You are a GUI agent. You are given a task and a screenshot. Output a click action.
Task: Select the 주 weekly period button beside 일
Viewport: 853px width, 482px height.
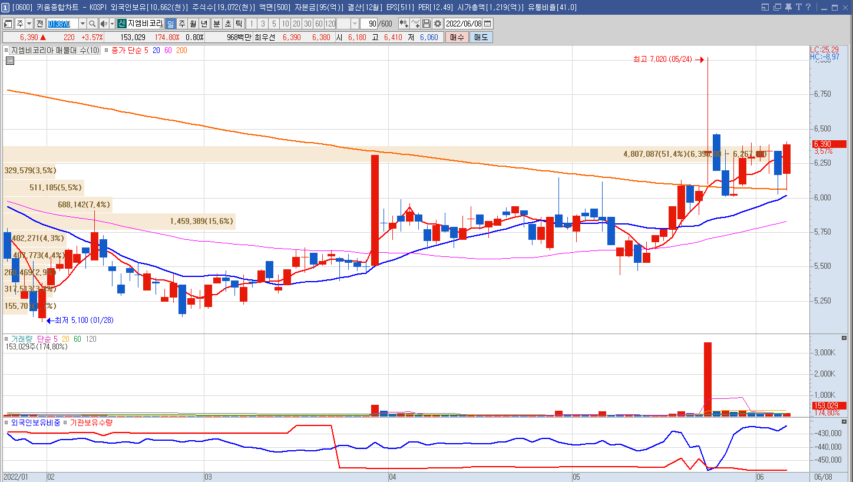(x=182, y=24)
